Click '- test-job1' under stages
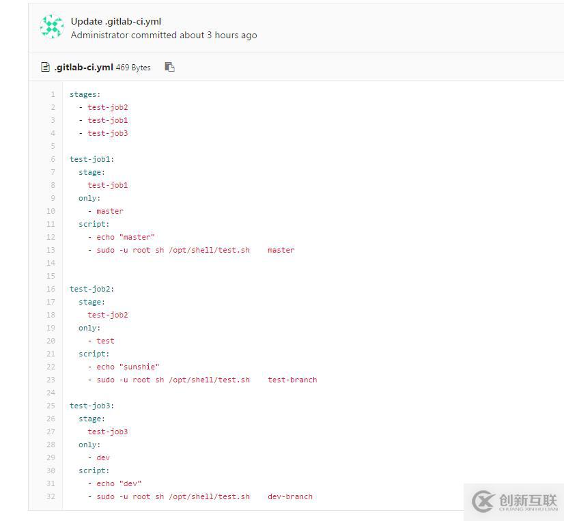The image size is (564, 521). (x=103, y=120)
